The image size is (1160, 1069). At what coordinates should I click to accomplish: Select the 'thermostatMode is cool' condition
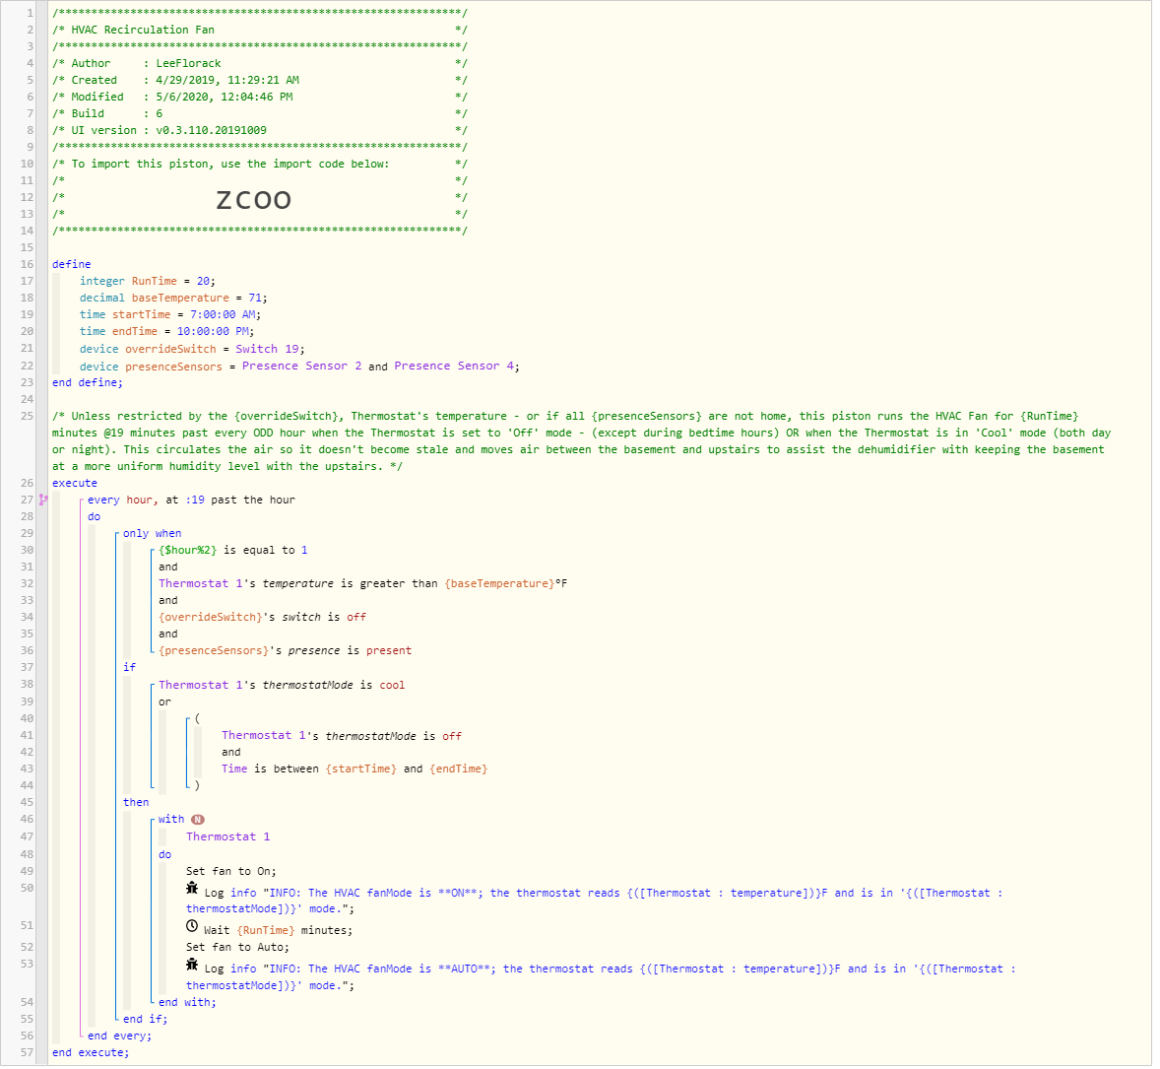pos(282,686)
